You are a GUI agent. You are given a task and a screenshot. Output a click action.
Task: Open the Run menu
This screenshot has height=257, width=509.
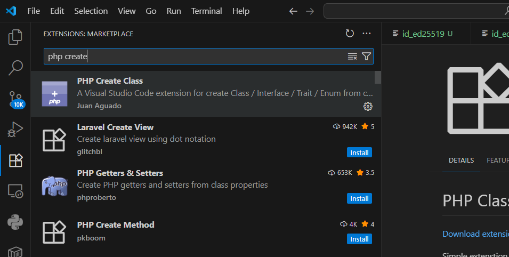(x=174, y=11)
